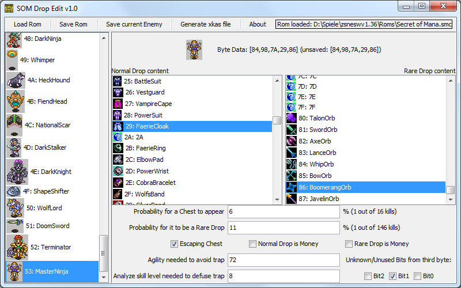
Task: Click the DoomSword sprite icon
Action: coord(15,226)
